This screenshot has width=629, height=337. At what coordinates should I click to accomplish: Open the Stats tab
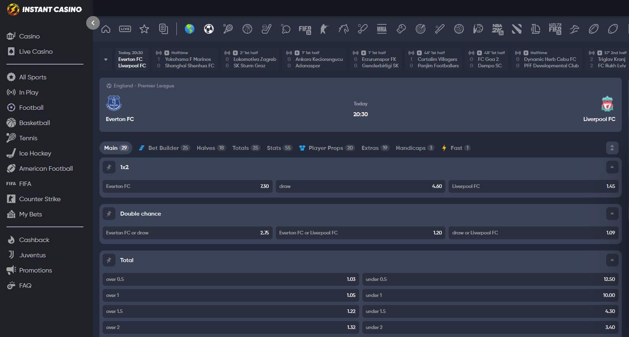(x=279, y=148)
